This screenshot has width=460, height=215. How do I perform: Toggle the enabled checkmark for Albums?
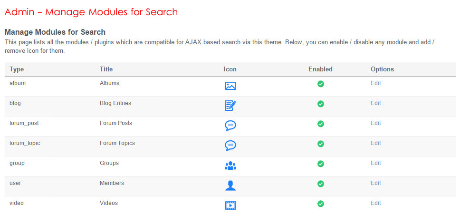[x=321, y=84]
